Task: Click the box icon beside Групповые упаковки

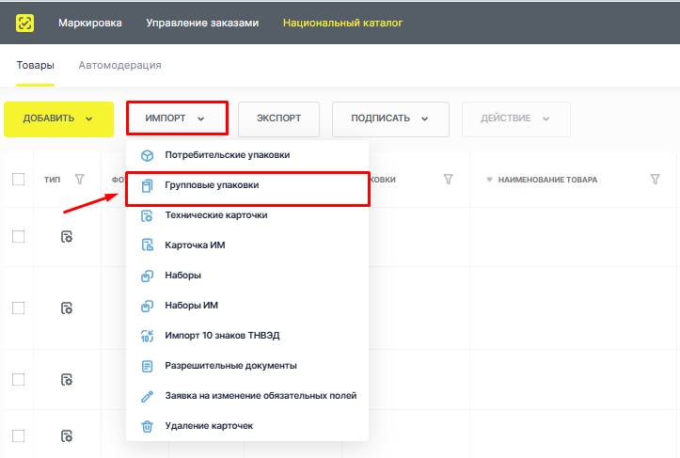Action: [148, 185]
